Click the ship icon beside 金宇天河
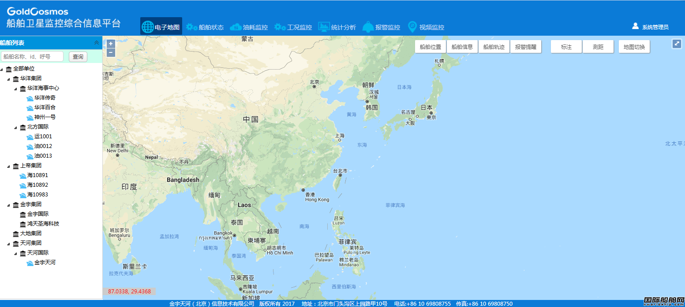 (x=30, y=263)
